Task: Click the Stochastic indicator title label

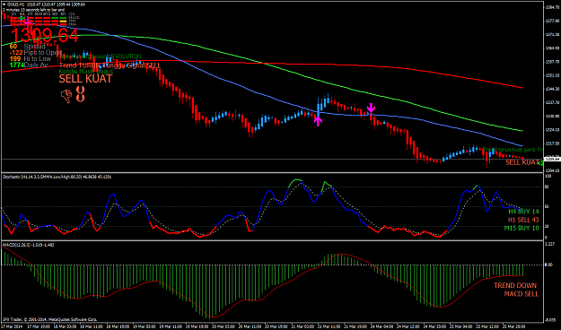Action: pos(57,177)
